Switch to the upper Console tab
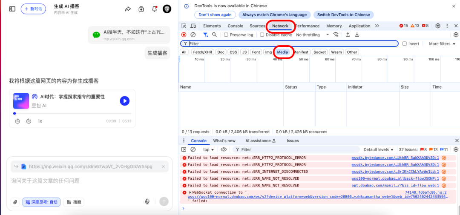Image resolution: width=460 pixels, height=215 pixels. click(235, 26)
